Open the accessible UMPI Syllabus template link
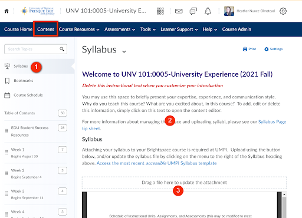Screen dimensions: 302x218 pyautogui.click(x=156, y=163)
